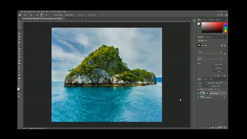The height and width of the screenshot is (139, 247).
Task: Open the File menu
Action: click(x=22, y=12)
